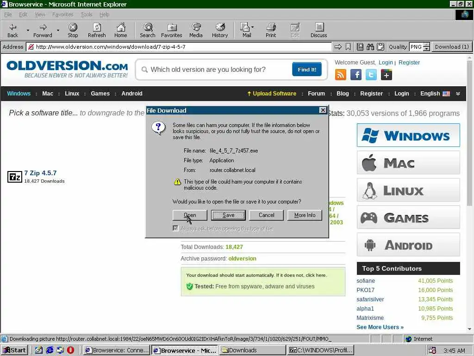This screenshot has width=474, height=356.
Task: Open the Tools menu
Action: click(x=87, y=14)
